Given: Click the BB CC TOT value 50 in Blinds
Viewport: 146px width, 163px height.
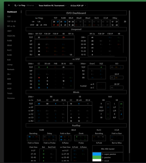Looking at the screenshot, I should pyautogui.click(x=47, y=104).
